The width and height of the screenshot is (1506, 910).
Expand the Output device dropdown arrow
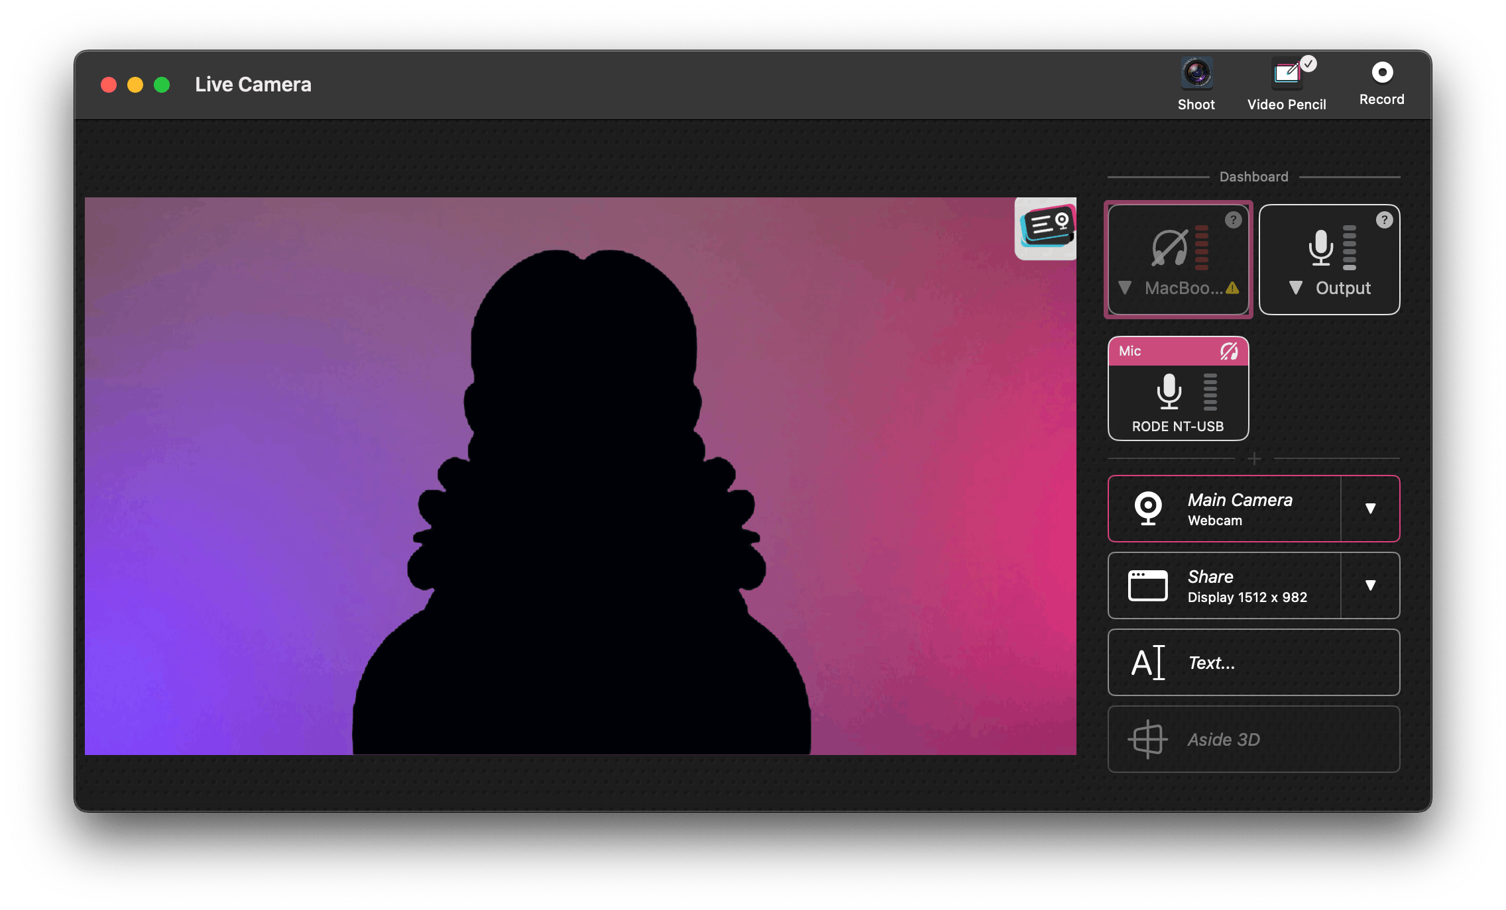[1296, 288]
